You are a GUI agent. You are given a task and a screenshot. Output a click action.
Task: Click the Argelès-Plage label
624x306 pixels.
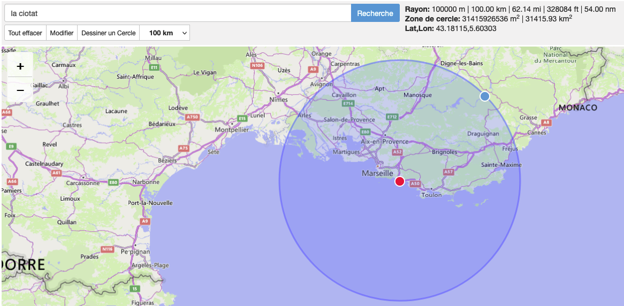click(151, 265)
